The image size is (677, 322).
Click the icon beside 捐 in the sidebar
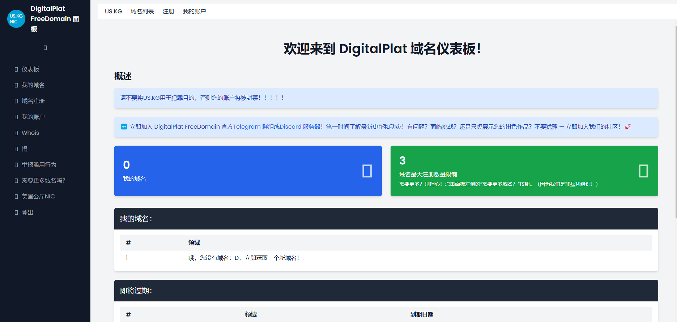(16, 149)
